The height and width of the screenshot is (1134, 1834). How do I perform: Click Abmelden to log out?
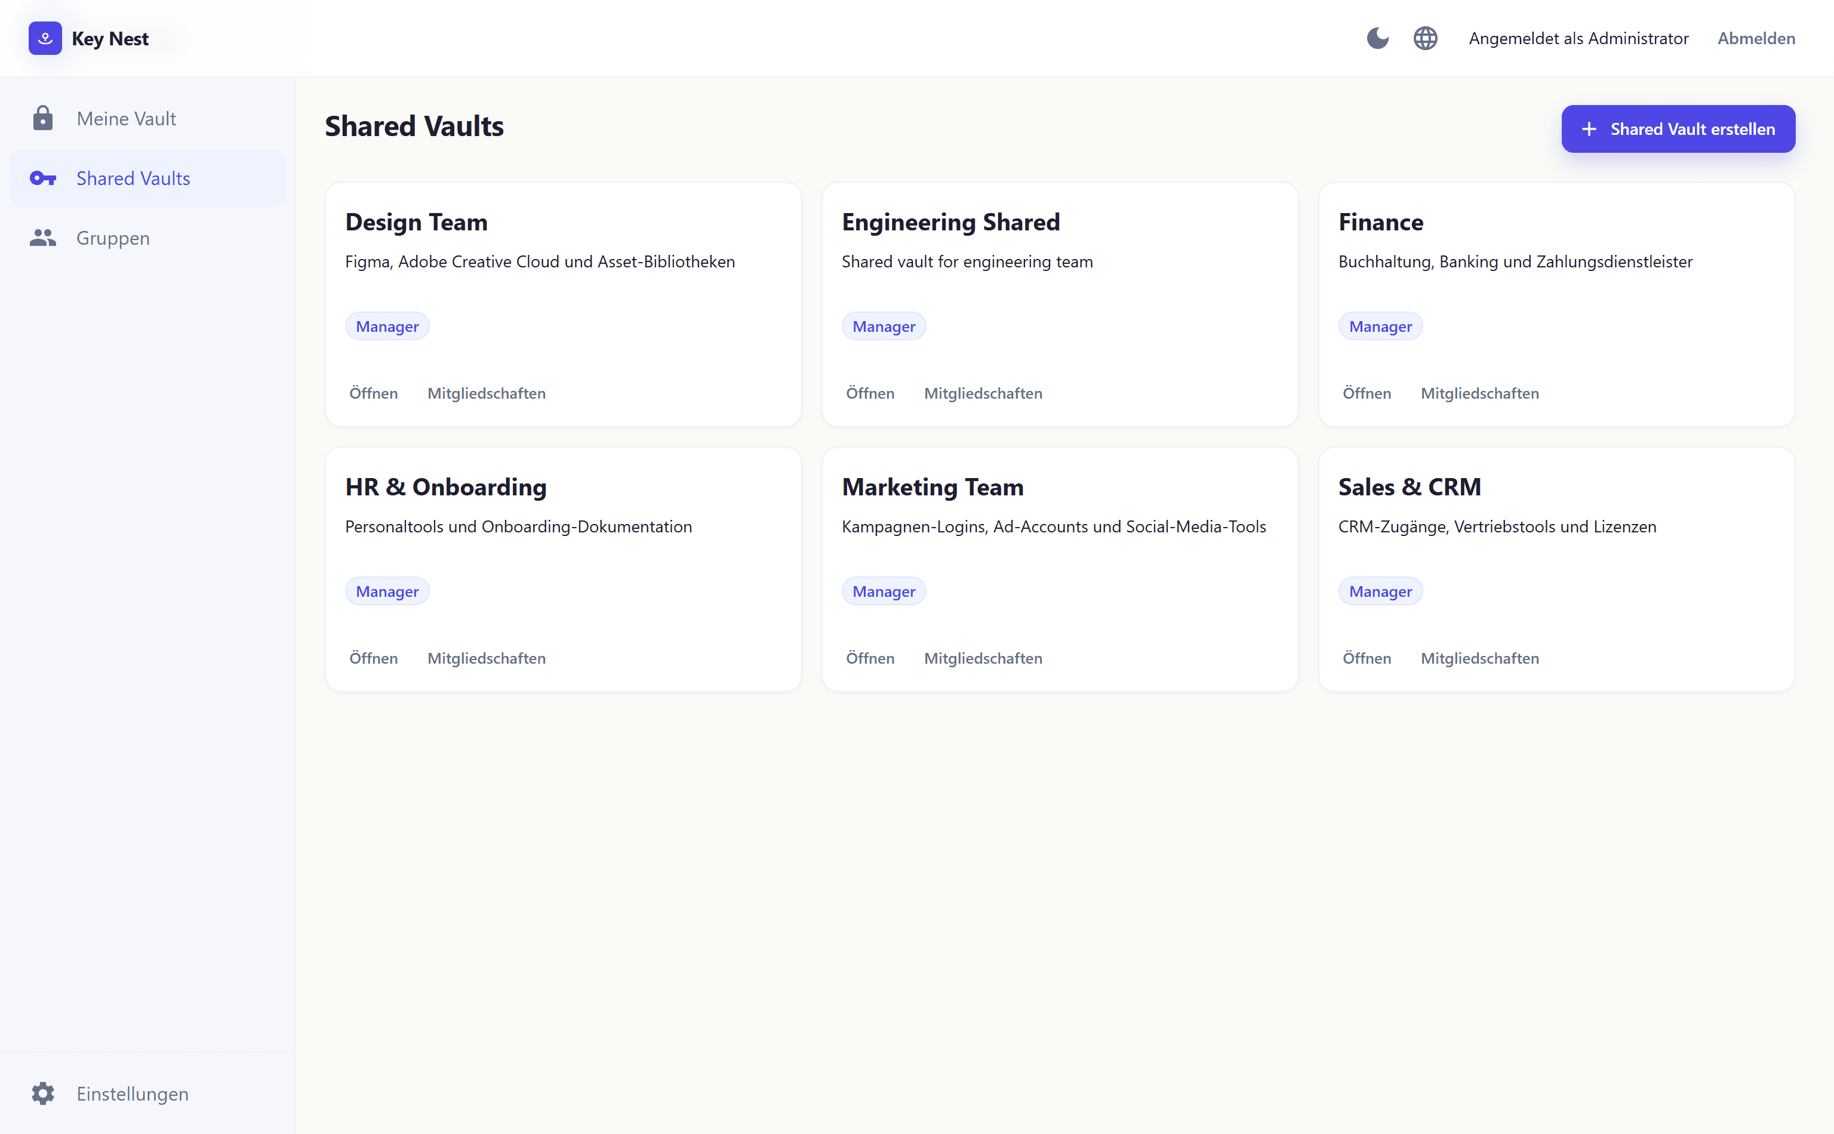(1756, 38)
